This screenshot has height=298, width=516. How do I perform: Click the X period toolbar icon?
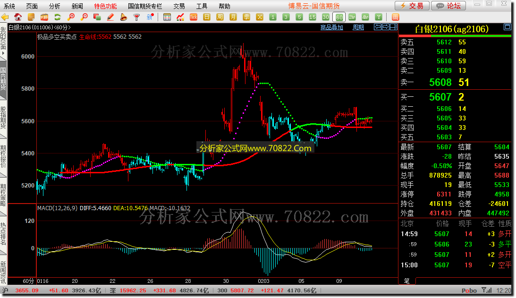[x=260, y=17]
